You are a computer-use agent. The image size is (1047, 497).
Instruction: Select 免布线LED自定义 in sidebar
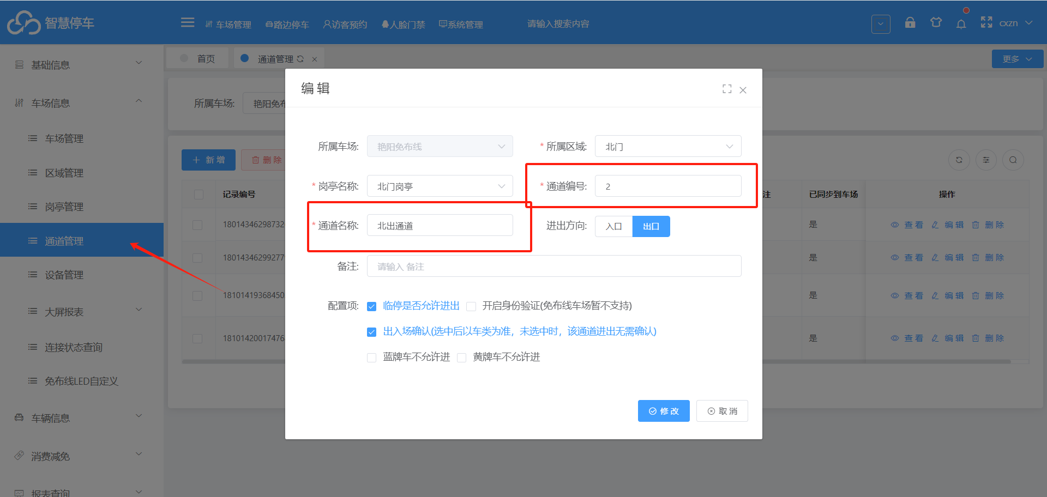coord(82,380)
